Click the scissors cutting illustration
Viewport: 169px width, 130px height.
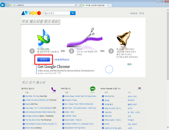click(85, 37)
